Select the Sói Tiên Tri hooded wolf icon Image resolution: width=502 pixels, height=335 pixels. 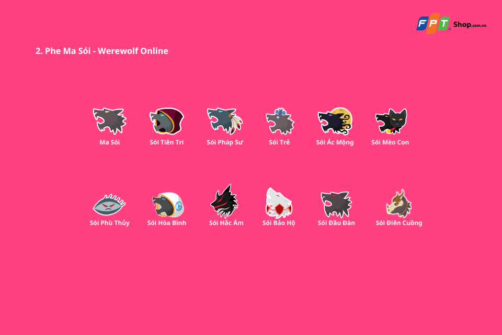167,121
